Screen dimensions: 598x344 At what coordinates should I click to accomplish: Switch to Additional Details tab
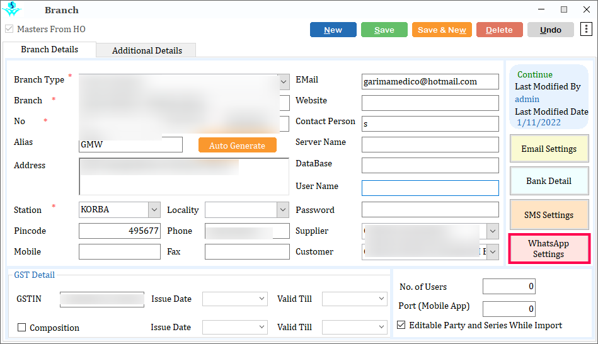[x=147, y=50]
